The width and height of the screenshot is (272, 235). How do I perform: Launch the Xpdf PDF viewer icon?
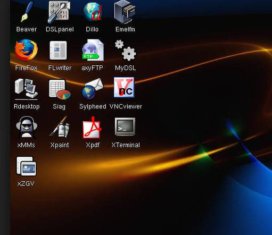click(92, 127)
